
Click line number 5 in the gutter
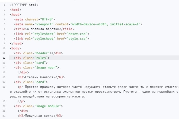tap(4, 24)
